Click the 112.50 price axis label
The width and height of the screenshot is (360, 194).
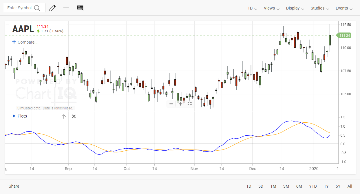click(x=346, y=25)
